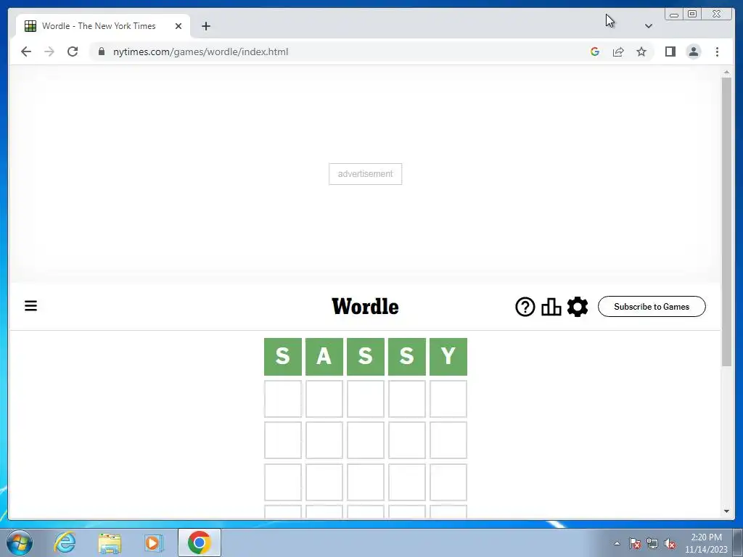View Wordle statistics bar chart icon
This screenshot has width=743, height=557.
pos(551,307)
